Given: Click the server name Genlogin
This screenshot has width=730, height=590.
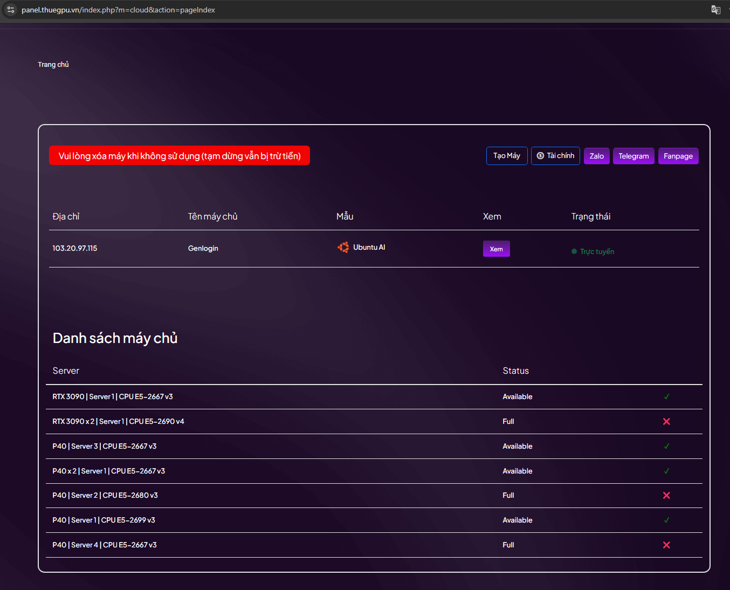Looking at the screenshot, I should tap(203, 249).
